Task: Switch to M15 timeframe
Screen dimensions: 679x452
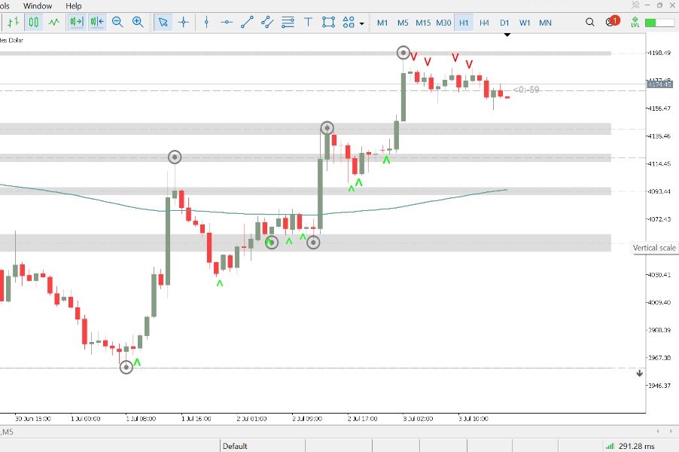Action: tap(423, 23)
